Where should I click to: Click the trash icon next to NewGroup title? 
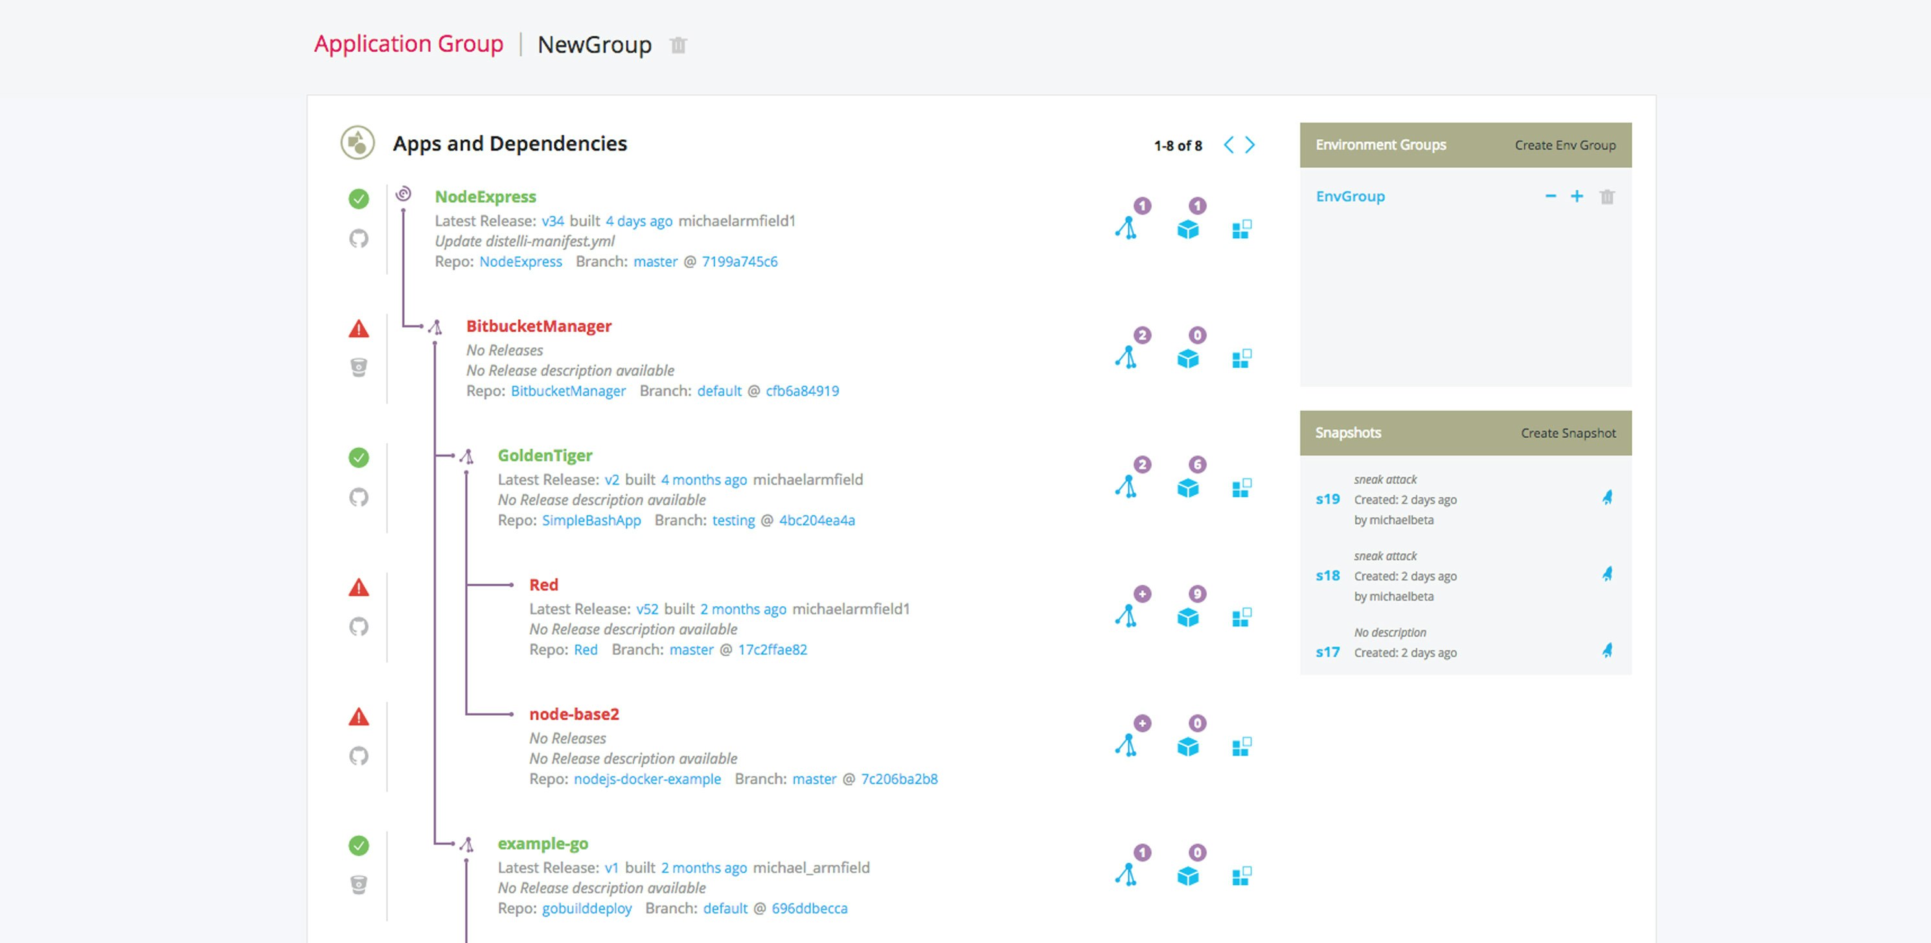pyautogui.click(x=678, y=46)
